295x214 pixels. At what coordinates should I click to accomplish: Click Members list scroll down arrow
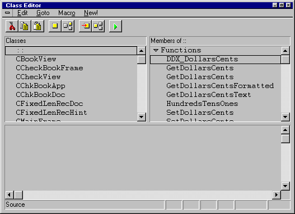285,117
